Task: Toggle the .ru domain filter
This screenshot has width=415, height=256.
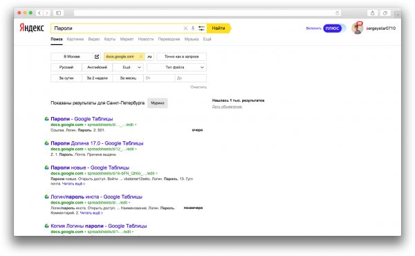Action: point(149,56)
